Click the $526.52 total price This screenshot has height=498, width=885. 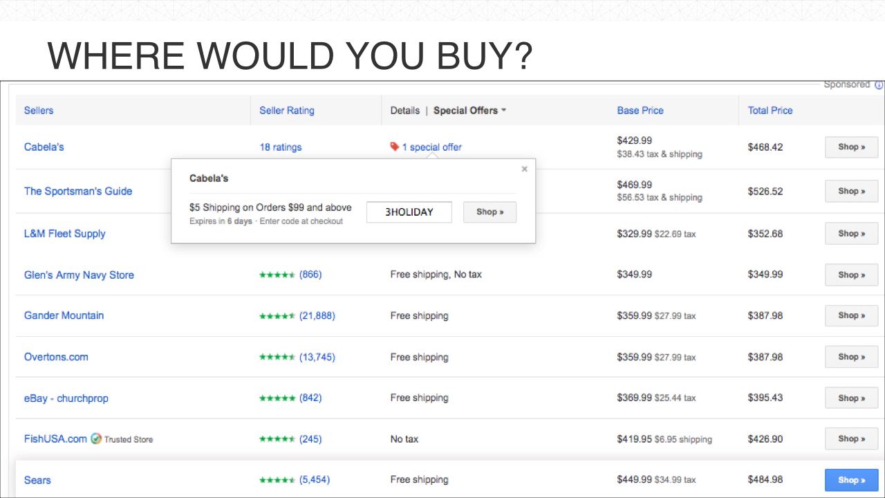765,191
